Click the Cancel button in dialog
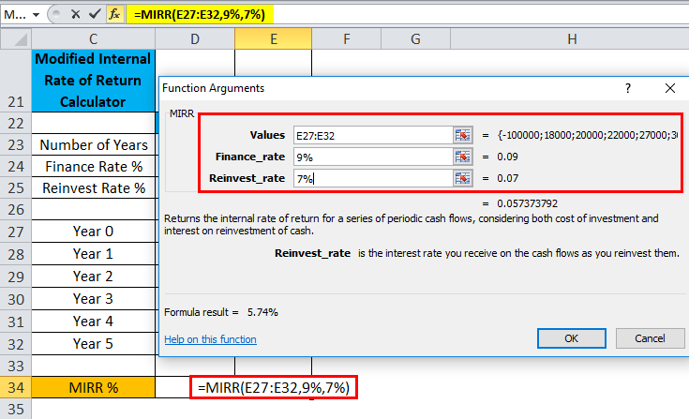689x419 pixels. [650, 338]
